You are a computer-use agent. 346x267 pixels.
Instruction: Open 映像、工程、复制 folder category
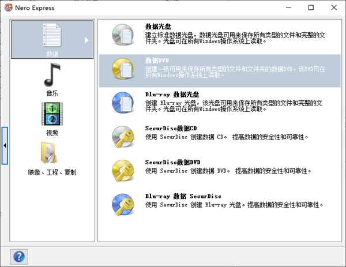[x=52, y=153]
